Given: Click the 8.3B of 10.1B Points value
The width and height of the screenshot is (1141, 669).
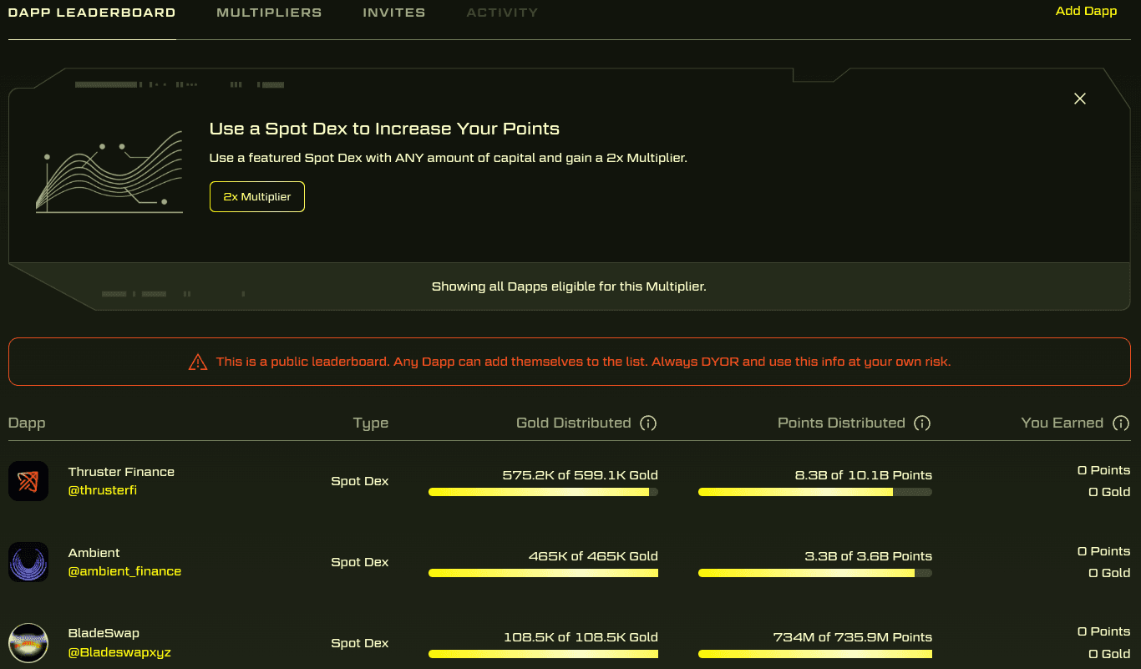Looking at the screenshot, I should coord(864,475).
